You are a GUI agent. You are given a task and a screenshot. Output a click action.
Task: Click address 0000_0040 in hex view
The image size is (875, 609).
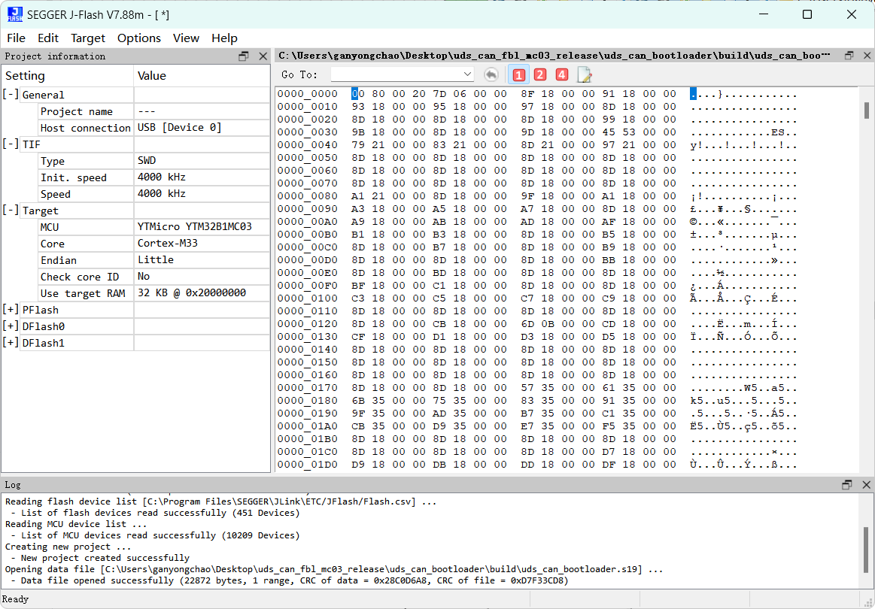pyautogui.click(x=308, y=145)
